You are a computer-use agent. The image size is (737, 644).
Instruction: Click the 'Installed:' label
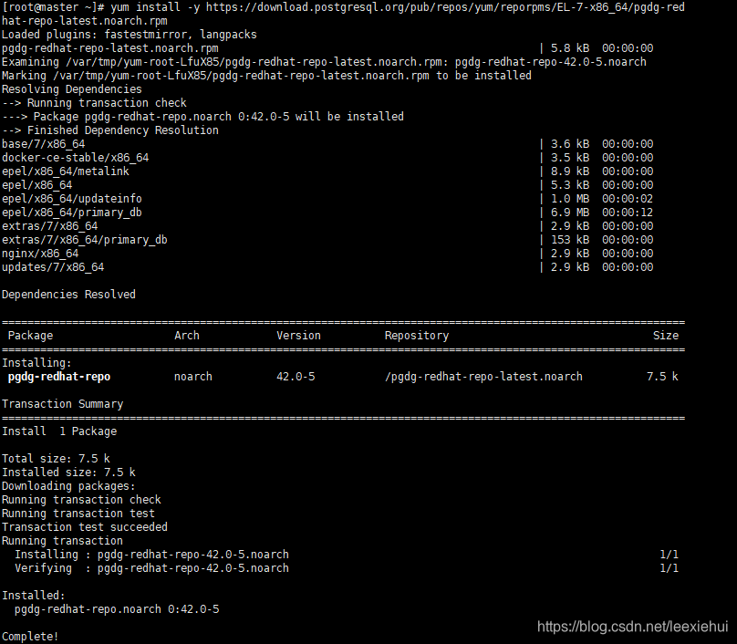34,595
